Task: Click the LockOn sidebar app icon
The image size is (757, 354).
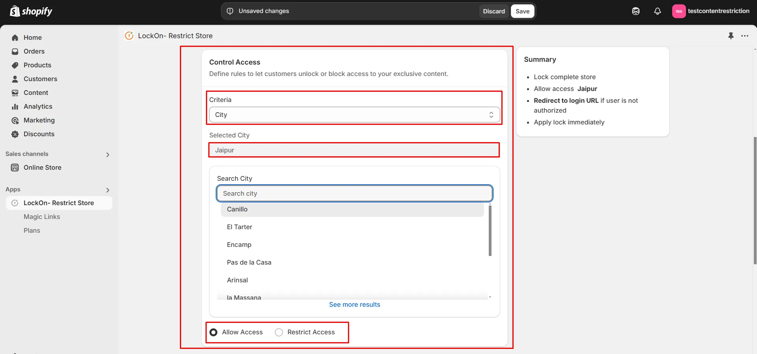Action: (x=15, y=203)
